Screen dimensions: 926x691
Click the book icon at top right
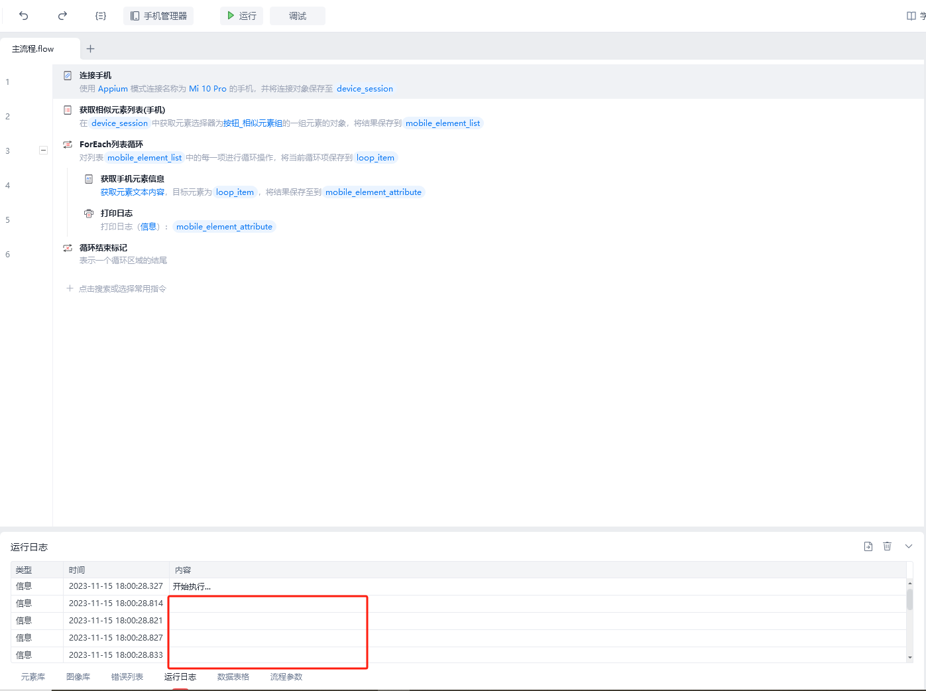911,16
